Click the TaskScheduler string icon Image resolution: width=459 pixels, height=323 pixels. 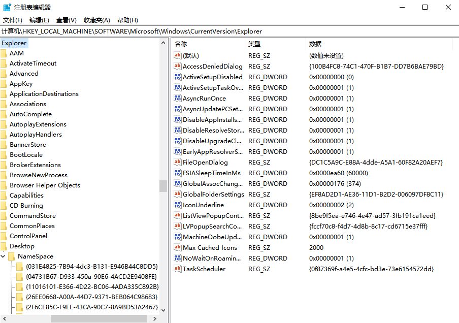pyautogui.click(x=177, y=269)
